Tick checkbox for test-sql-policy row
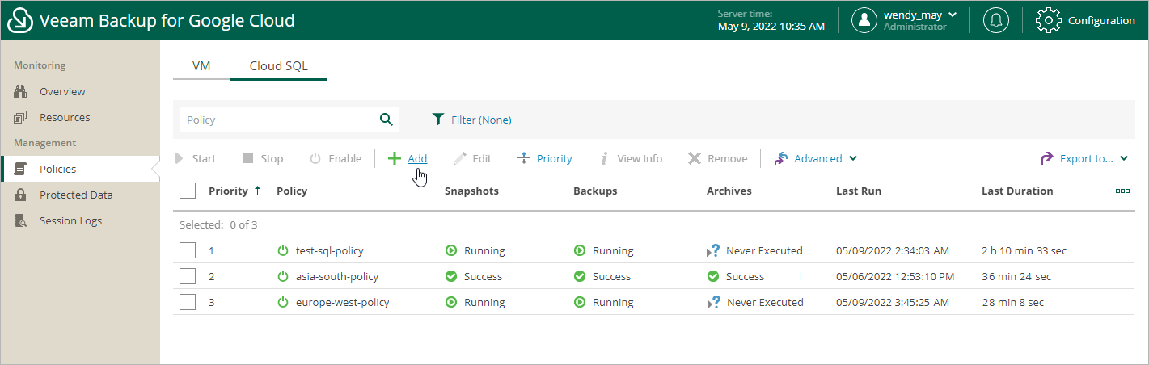 188,250
